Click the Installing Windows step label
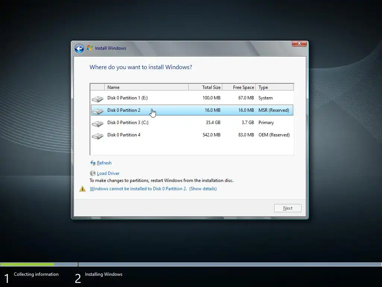This screenshot has height=287, width=382. 104,274
